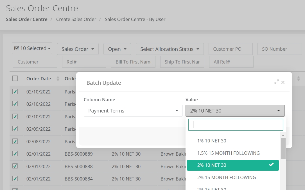The image size is (305, 190).
Task: Uncheck the first 02/10/2022 Paris order row
Action: pos(15,92)
